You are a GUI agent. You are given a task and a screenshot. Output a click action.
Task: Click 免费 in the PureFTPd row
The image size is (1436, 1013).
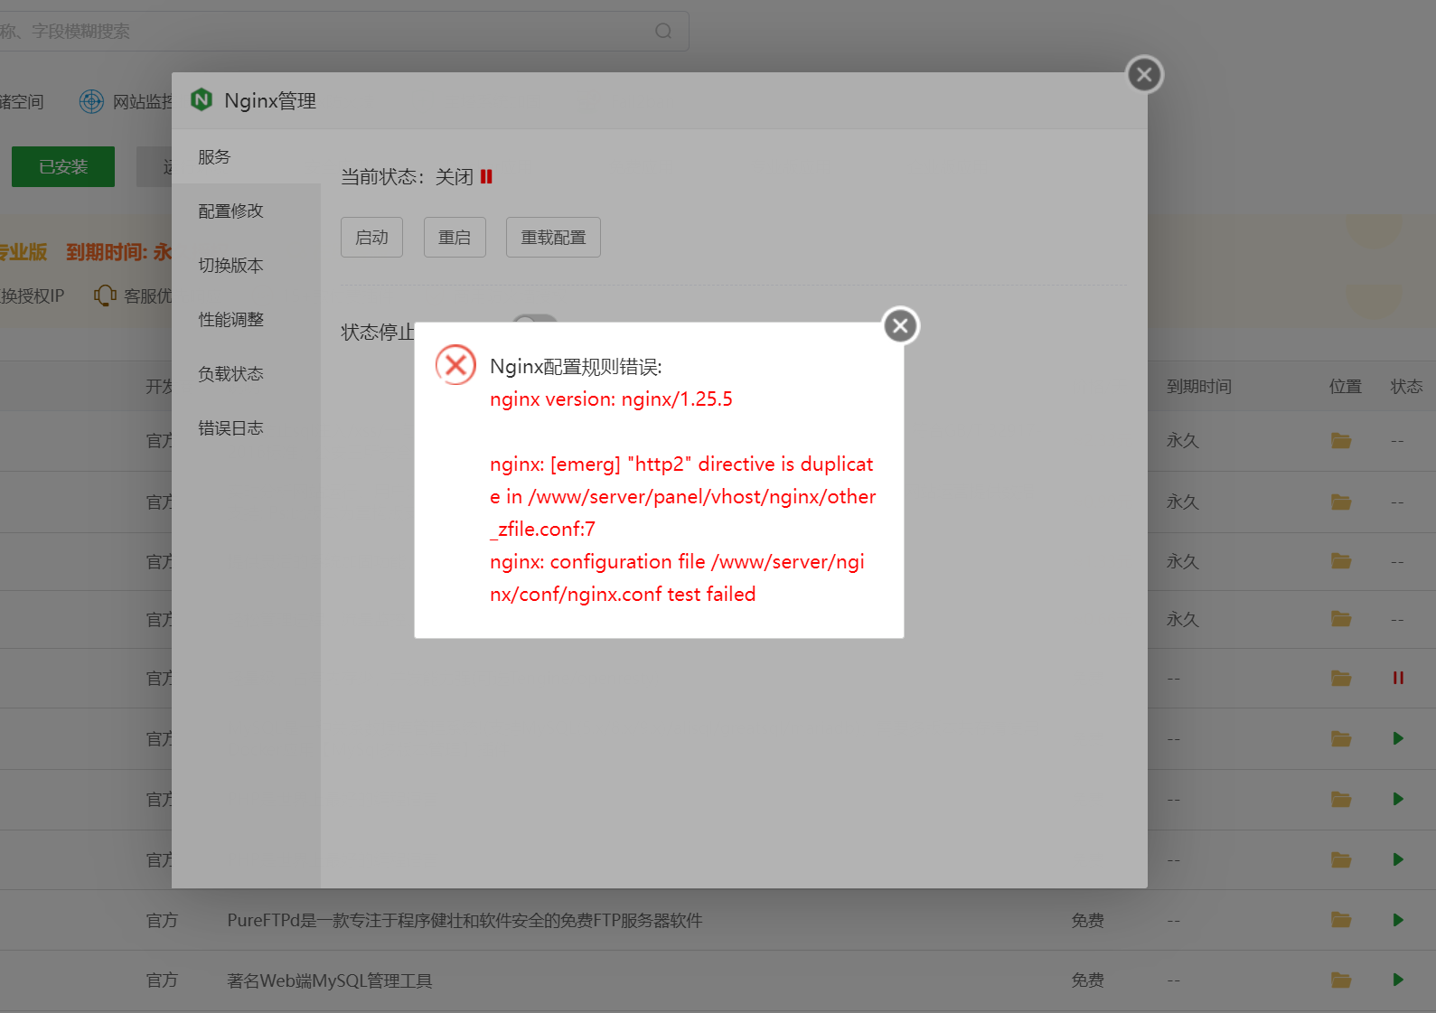point(1087,920)
